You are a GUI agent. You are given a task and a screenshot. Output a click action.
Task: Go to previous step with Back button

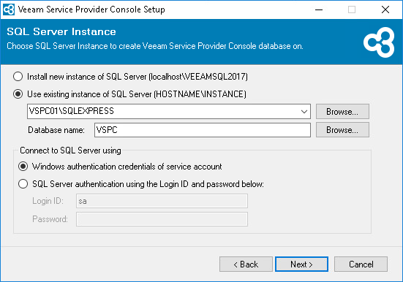246,264
